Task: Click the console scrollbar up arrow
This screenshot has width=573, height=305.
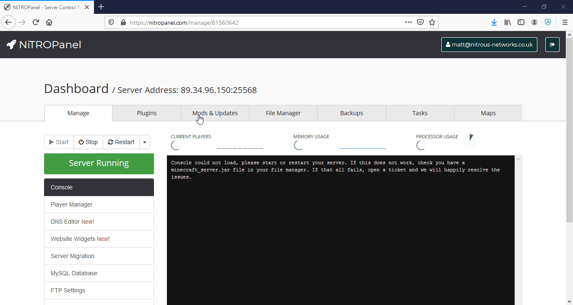Action: pyautogui.click(x=518, y=159)
